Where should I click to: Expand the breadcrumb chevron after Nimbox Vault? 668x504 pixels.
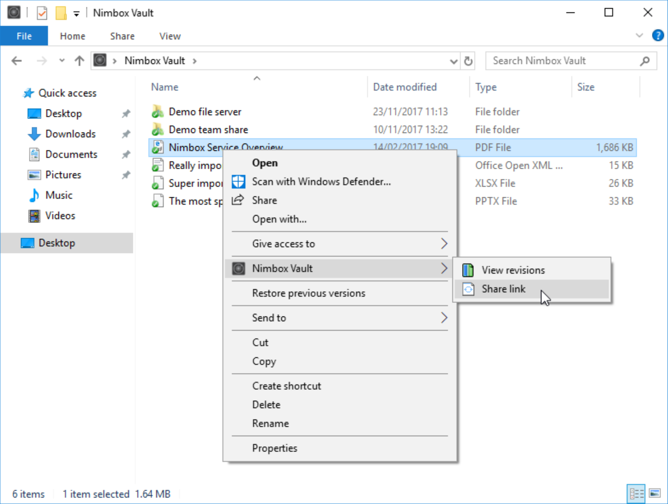pyautogui.click(x=194, y=61)
